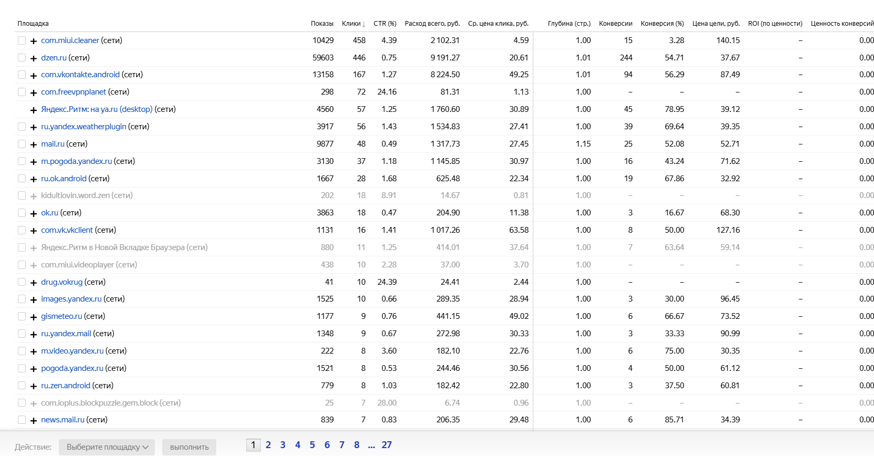Jump to last page 27

click(x=386, y=445)
